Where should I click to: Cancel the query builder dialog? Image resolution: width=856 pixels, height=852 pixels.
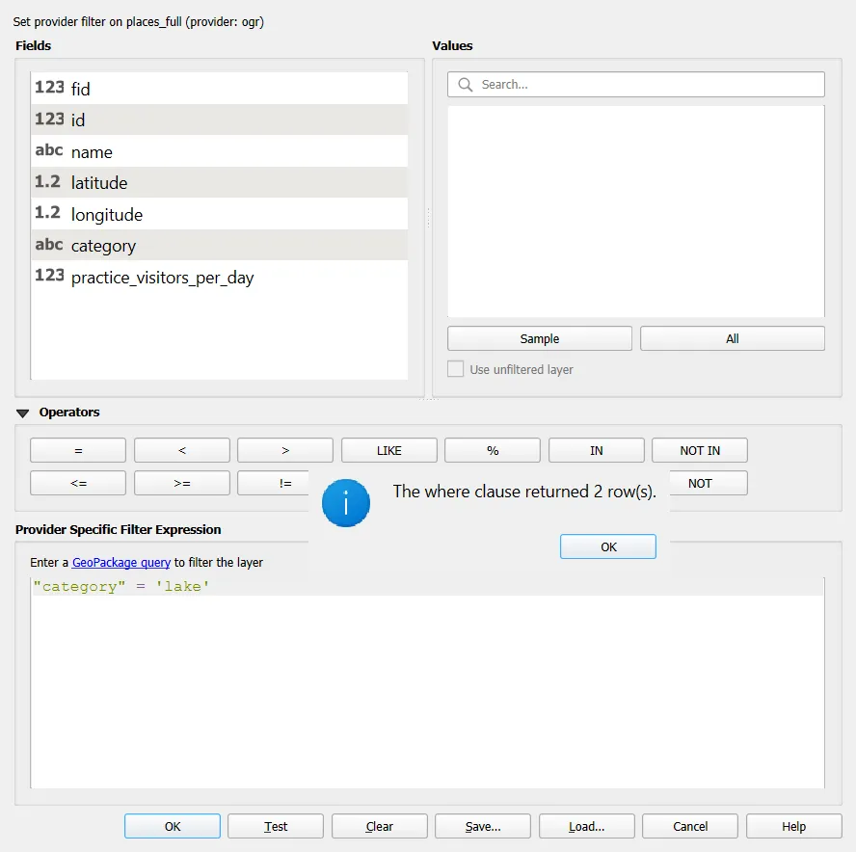[x=690, y=826]
